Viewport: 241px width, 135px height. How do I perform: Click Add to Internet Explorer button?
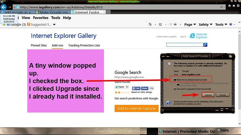tap(137, 108)
